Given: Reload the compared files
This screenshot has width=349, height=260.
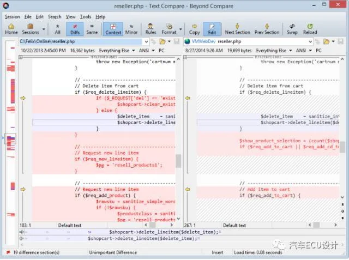Looking at the screenshot, I should tap(310, 29).
